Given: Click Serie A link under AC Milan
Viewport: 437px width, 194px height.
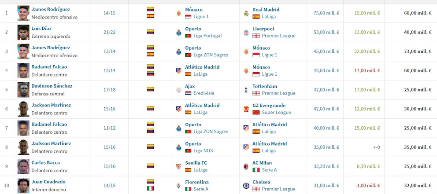Looking at the screenshot, I should [269, 170].
